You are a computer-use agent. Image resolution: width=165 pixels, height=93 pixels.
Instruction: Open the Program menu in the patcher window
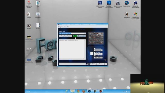[60, 27]
